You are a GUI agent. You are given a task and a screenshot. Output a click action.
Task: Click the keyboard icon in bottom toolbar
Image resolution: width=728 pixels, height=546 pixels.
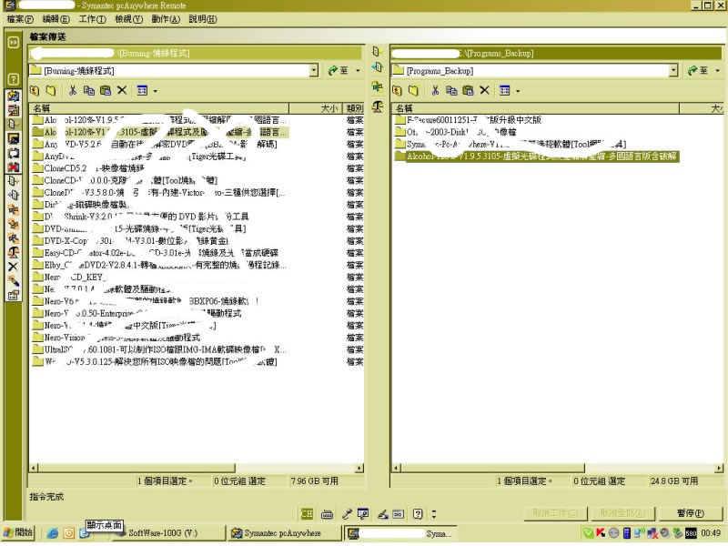click(x=327, y=514)
